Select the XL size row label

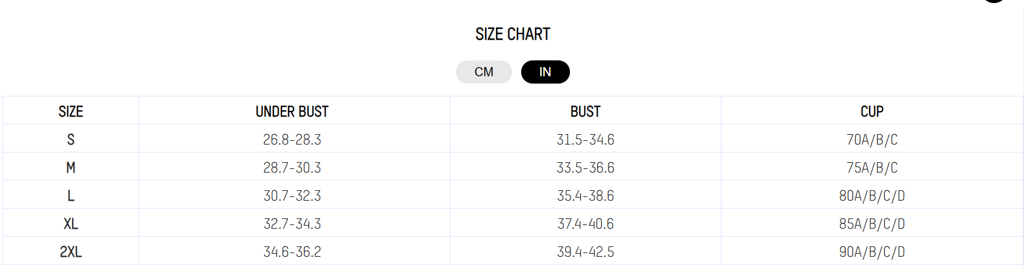coord(71,224)
